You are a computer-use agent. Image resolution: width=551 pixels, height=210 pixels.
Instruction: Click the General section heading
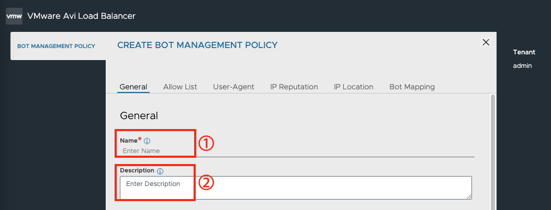[x=139, y=115]
